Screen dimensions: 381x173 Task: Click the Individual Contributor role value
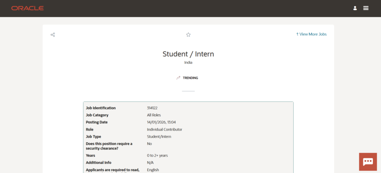[x=164, y=129]
